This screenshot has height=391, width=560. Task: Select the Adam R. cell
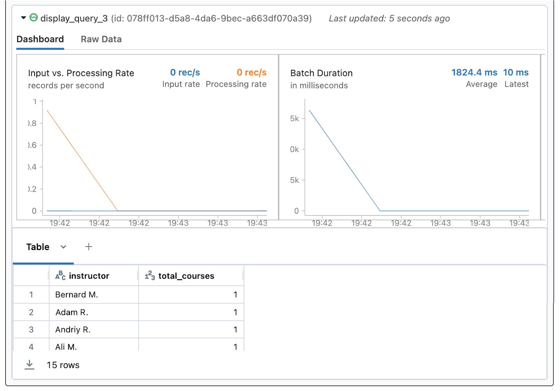[94, 312]
